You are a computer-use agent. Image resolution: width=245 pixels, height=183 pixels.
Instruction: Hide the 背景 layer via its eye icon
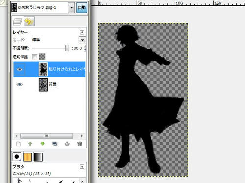(x=20, y=84)
